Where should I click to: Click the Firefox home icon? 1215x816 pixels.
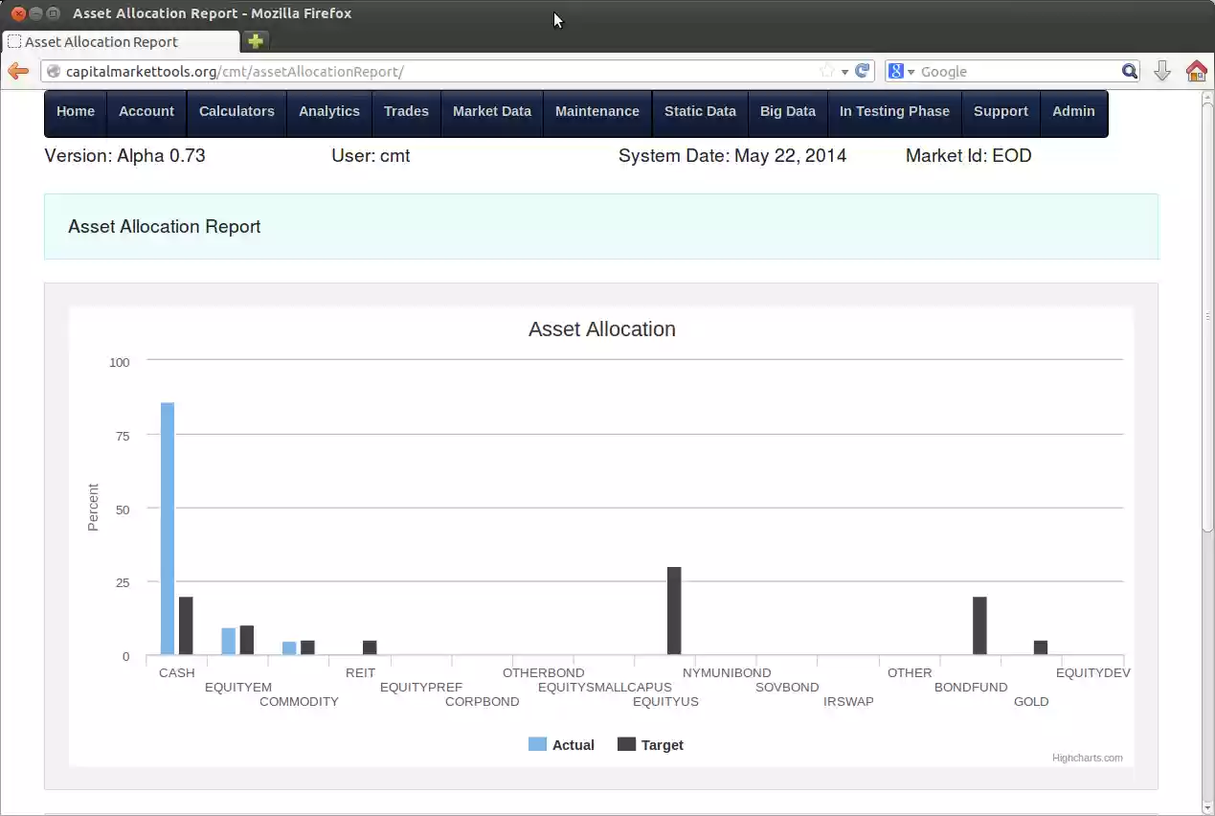[1196, 71]
